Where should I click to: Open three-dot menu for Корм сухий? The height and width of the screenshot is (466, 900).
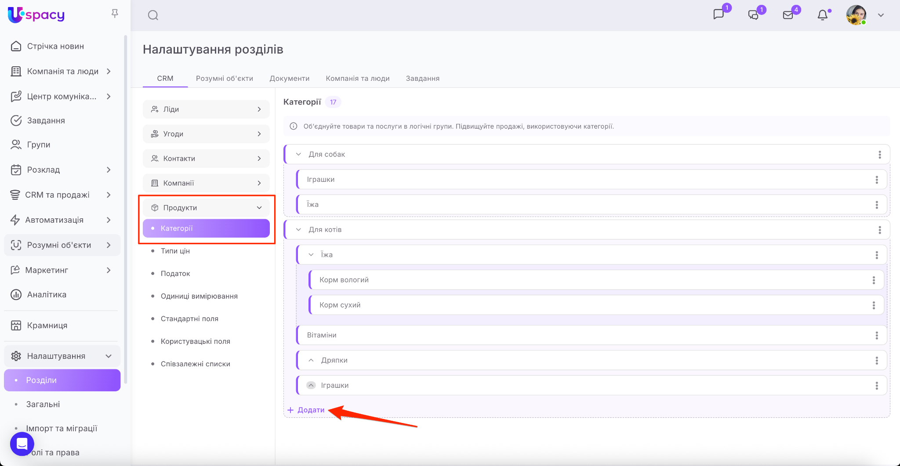click(873, 305)
